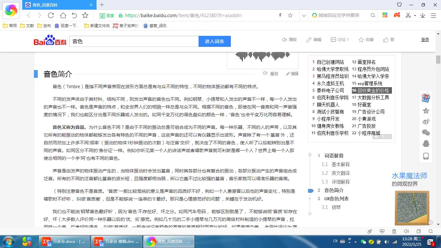Switch to 贝多芬.docx in the taskbar
The width and height of the screenshot is (441, 248).
[x=64, y=242]
